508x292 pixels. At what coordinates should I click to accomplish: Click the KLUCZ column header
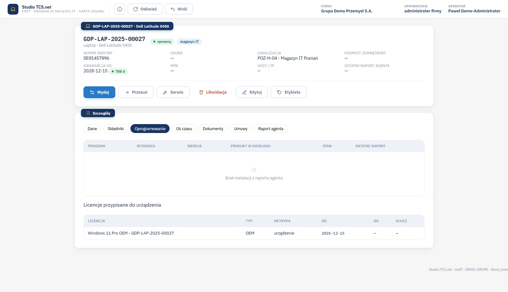coord(401,221)
